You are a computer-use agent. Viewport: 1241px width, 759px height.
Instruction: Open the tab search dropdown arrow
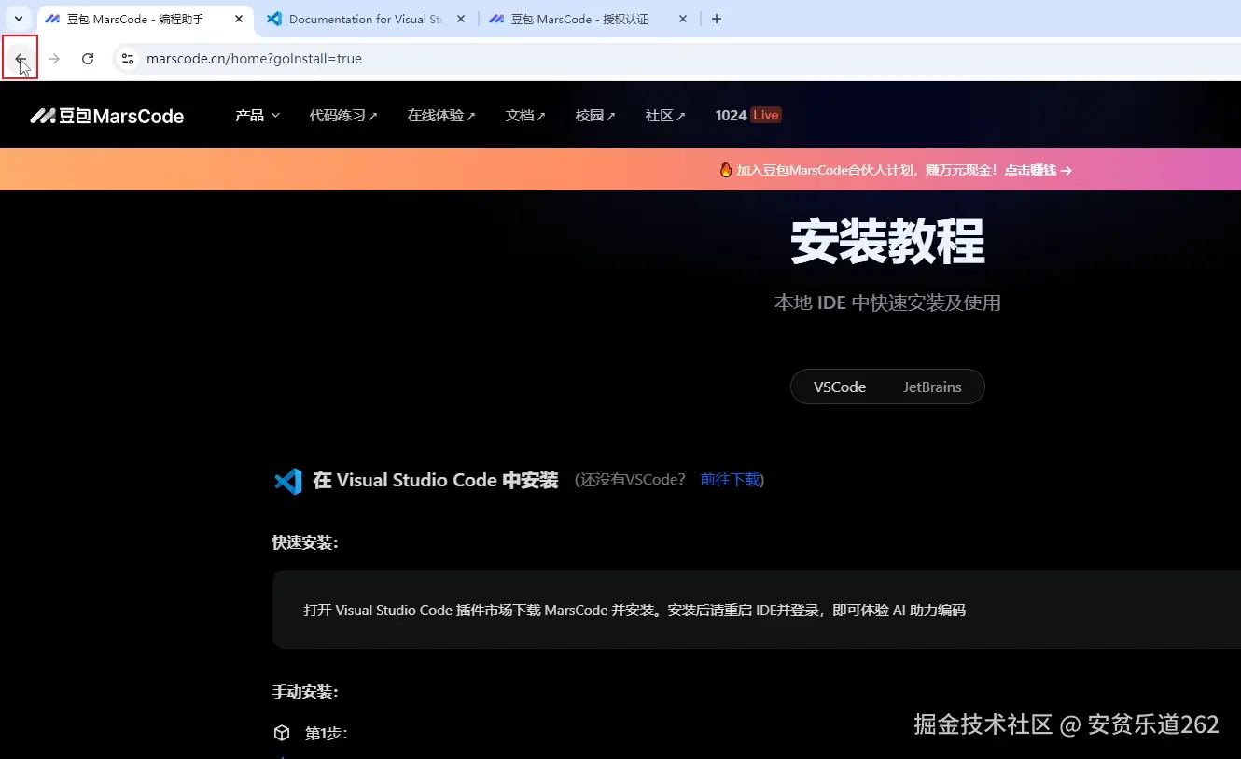coord(18,19)
